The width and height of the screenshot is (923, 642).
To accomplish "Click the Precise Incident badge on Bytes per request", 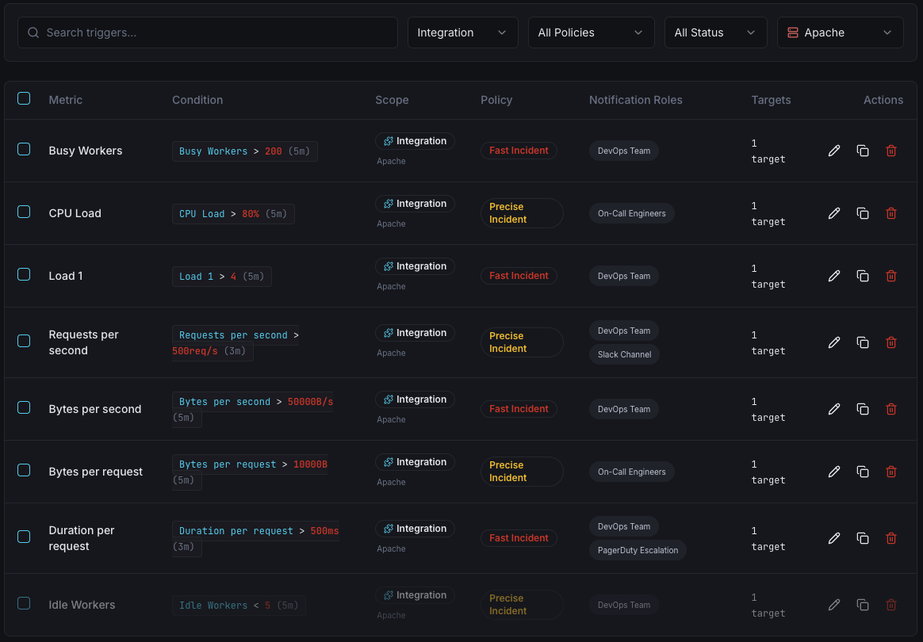I will (522, 471).
